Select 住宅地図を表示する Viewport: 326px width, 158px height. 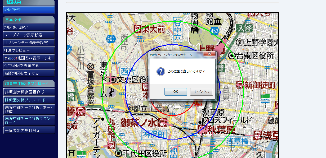[29, 66]
